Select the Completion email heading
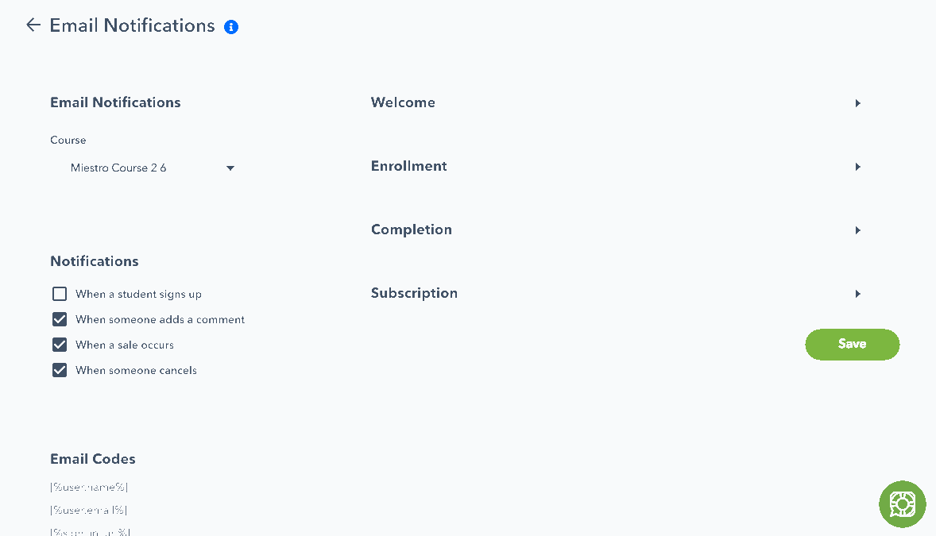Image resolution: width=936 pixels, height=536 pixels. point(412,229)
